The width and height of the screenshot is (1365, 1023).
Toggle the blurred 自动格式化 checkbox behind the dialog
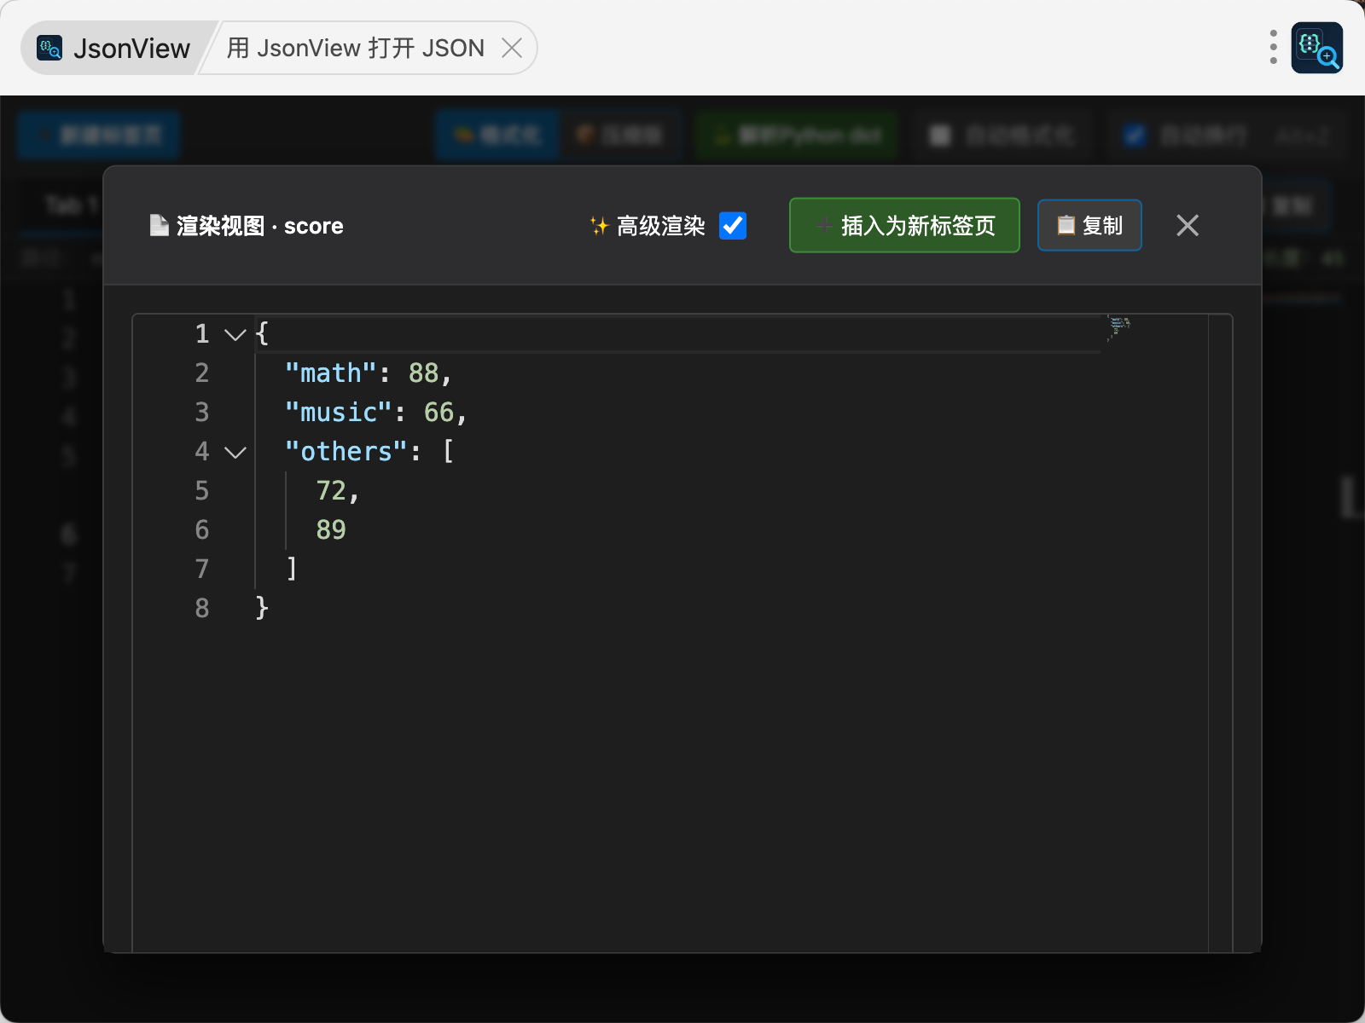click(x=939, y=136)
